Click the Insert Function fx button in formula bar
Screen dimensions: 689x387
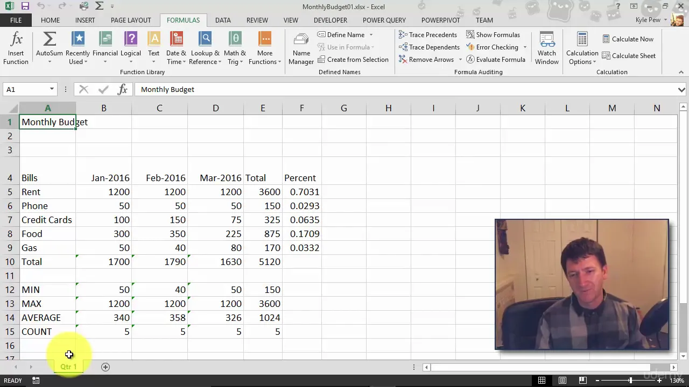122,89
